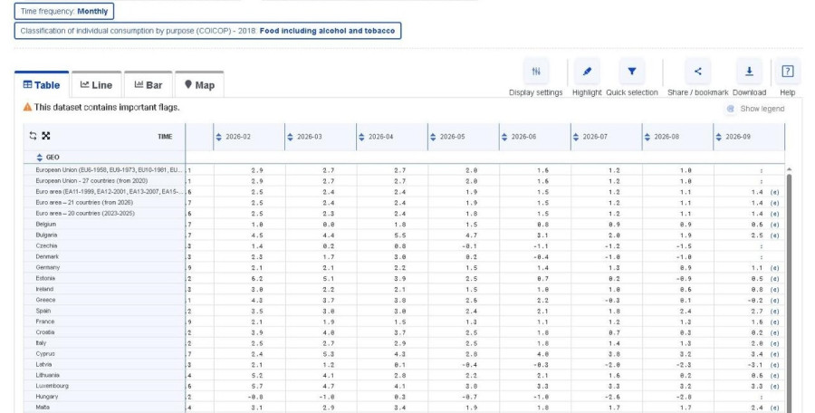Click Bulgaria's 2026-04 value 5.5
Viewport: 815px width, 413px height.
tap(399, 235)
